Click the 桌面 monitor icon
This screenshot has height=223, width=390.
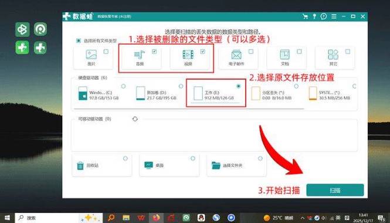tap(149, 165)
